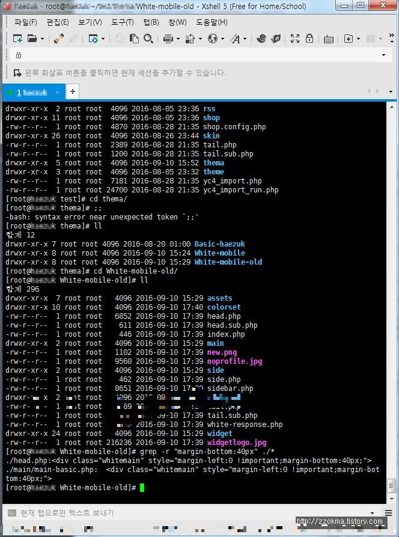
Task: Click the globe encoding icon
Action: [x=213, y=38]
